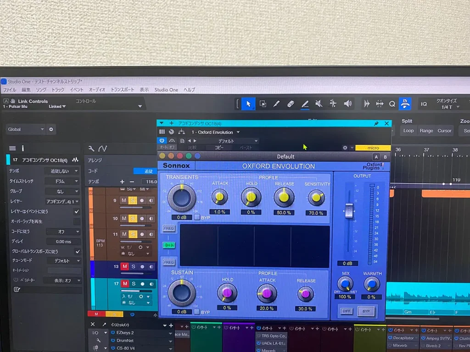Click the Output fader handle
The width and height of the screenshot is (470, 352).
point(349,211)
